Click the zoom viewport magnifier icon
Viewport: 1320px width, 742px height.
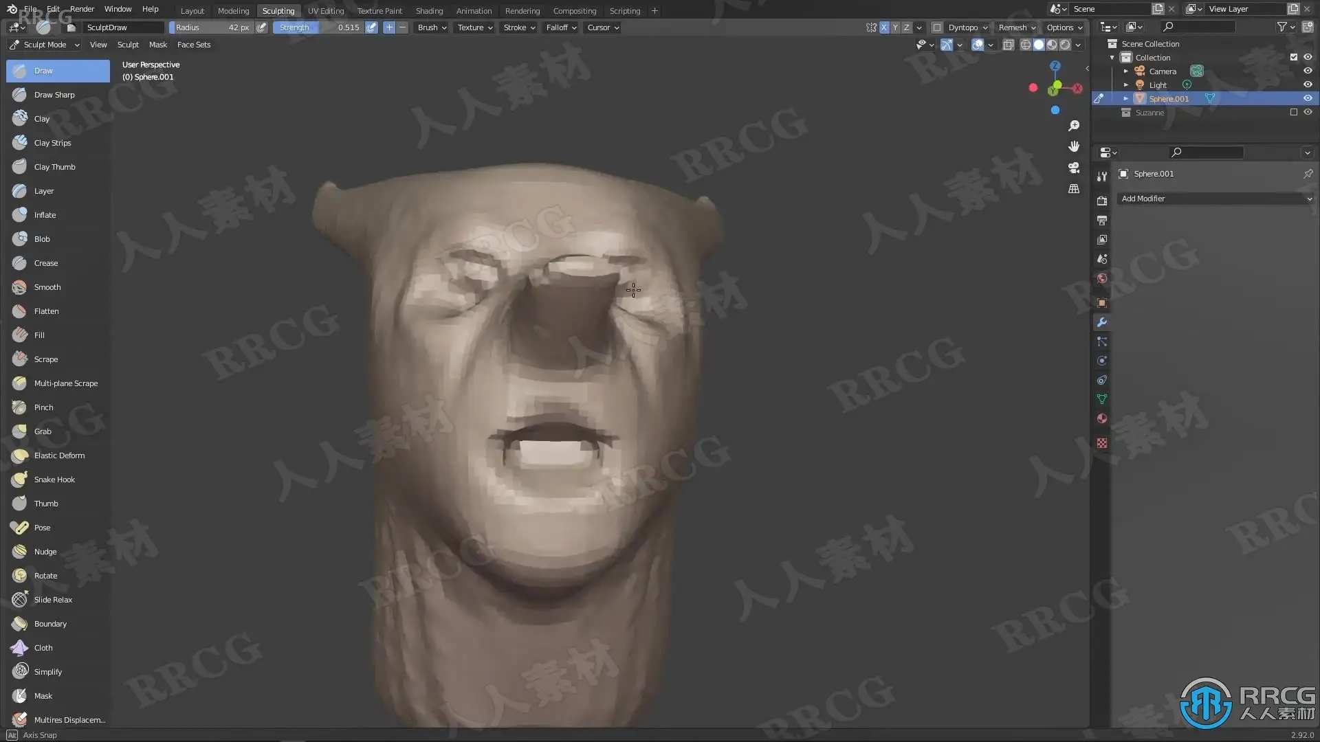pos(1073,126)
